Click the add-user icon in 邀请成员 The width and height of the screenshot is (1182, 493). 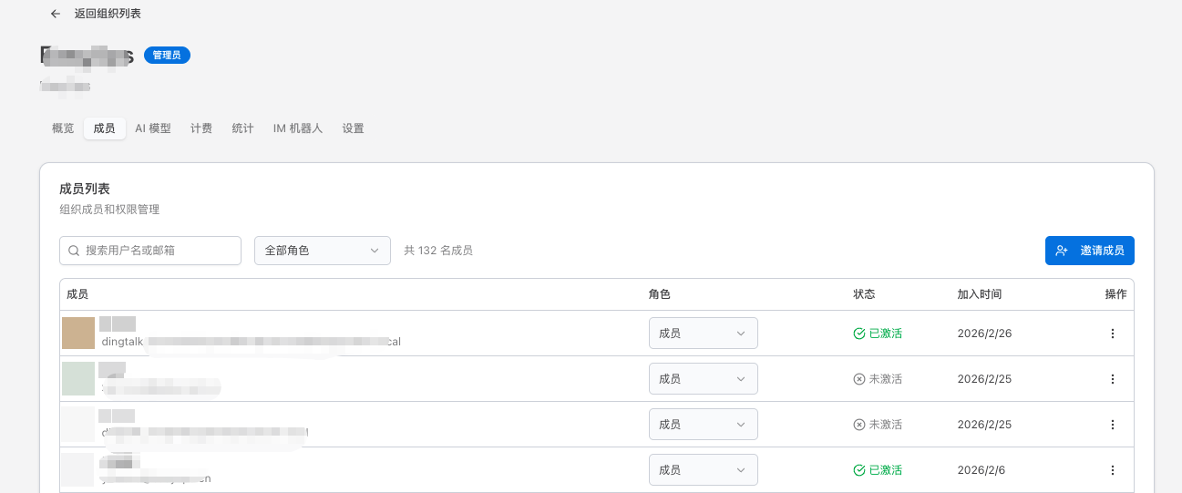pos(1062,251)
